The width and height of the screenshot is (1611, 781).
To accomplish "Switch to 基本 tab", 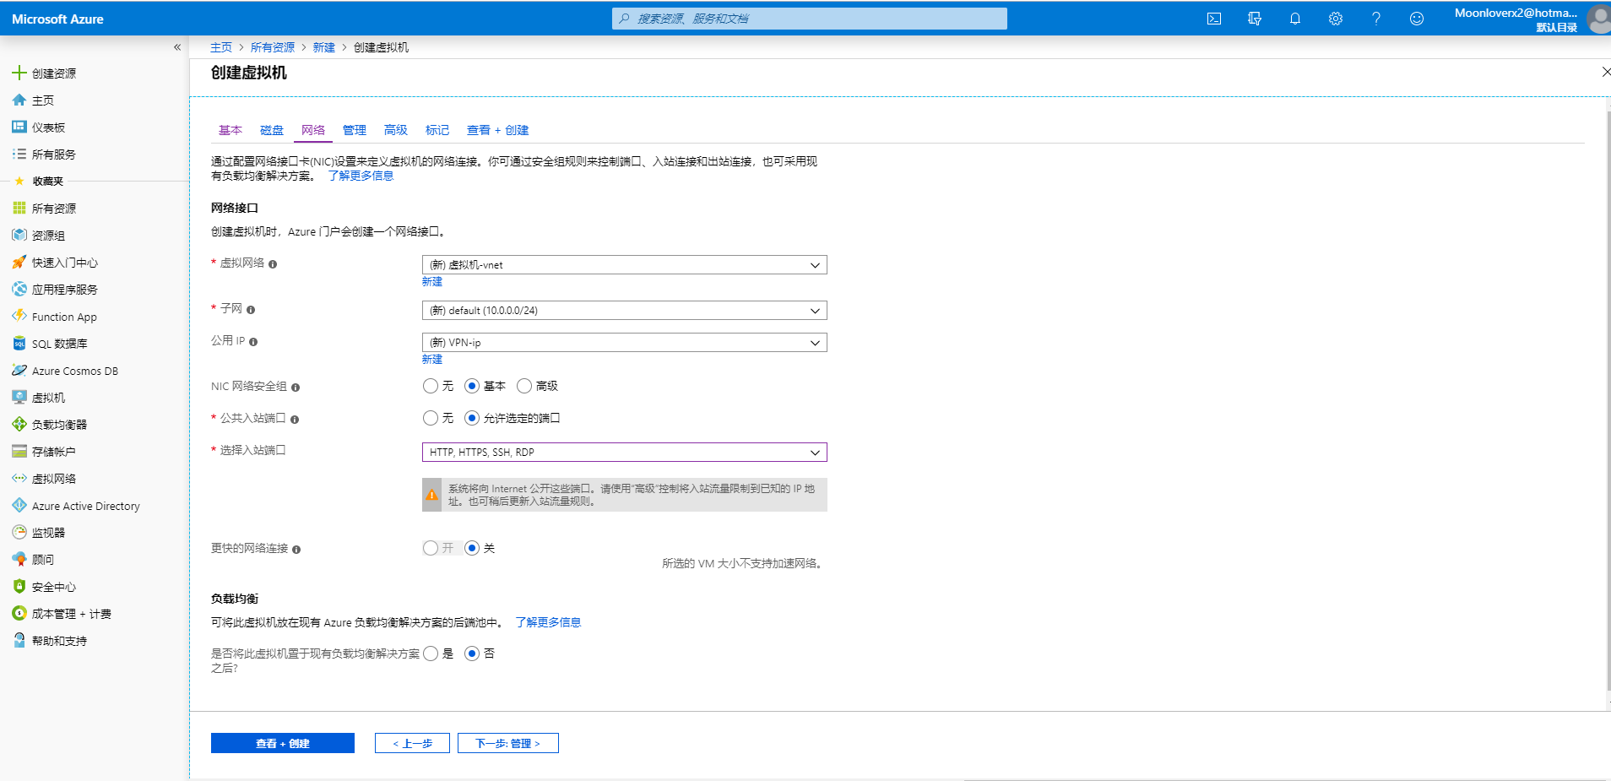I will (231, 130).
